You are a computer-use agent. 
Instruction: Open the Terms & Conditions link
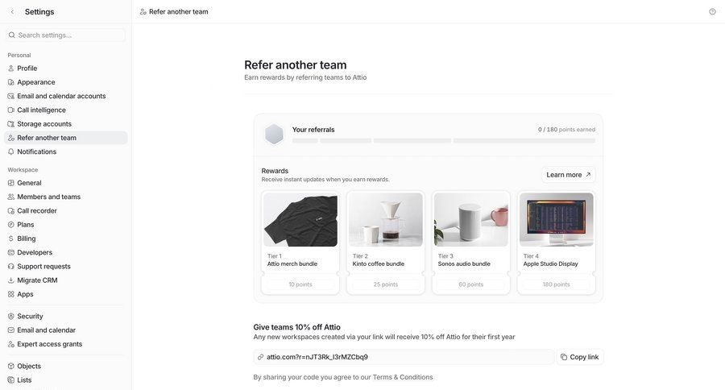click(402, 377)
